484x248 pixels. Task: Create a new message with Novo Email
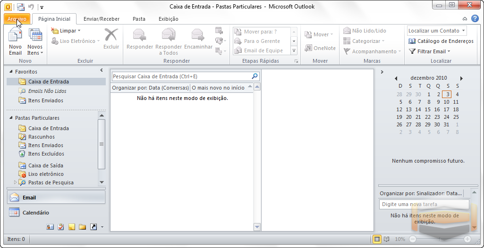15,41
